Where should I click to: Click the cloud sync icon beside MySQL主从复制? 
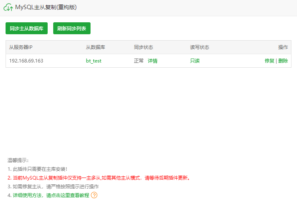coord(8,8)
